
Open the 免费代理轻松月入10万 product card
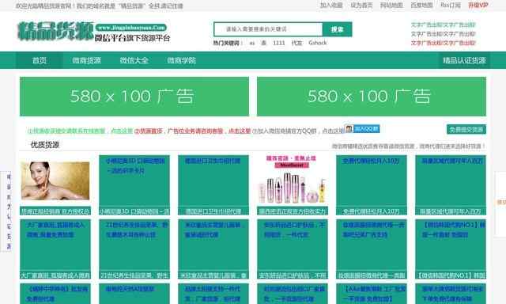coord(372,185)
